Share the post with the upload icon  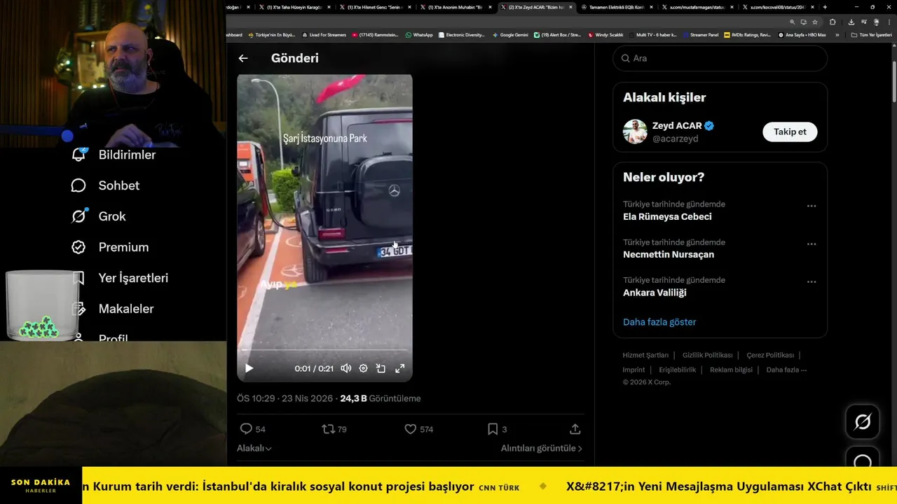(575, 429)
